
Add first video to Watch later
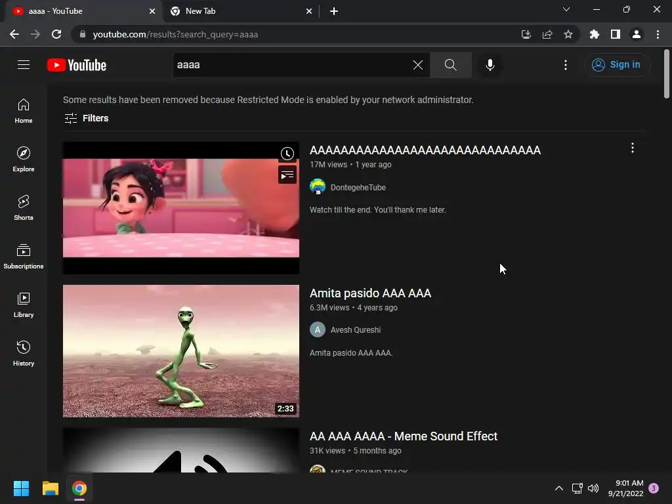tap(287, 154)
